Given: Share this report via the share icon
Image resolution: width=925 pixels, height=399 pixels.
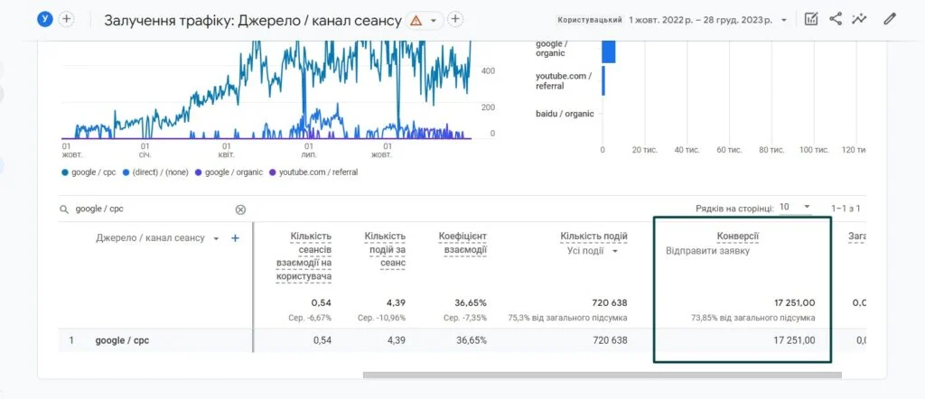Looking at the screenshot, I should (836, 19).
